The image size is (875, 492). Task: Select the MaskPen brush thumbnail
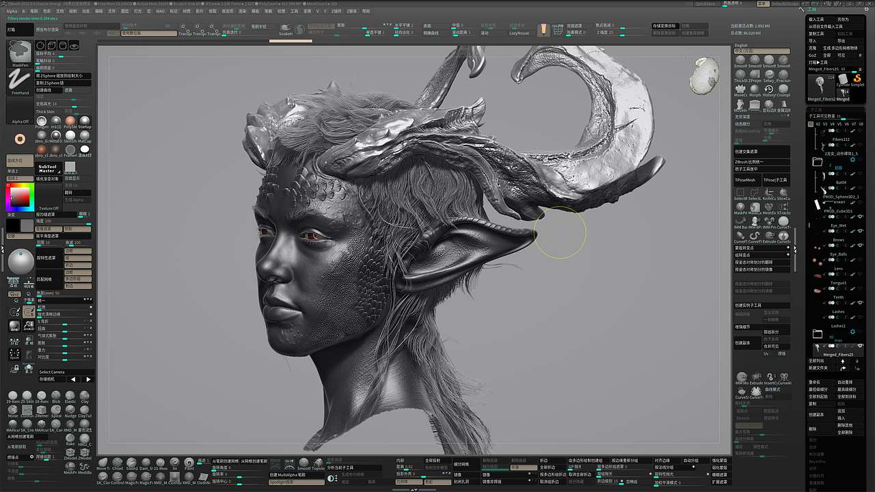tap(20, 53)
